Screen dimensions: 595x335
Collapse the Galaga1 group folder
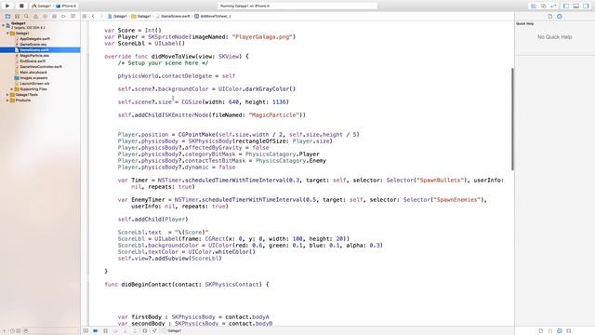click(x=7, y=33)
